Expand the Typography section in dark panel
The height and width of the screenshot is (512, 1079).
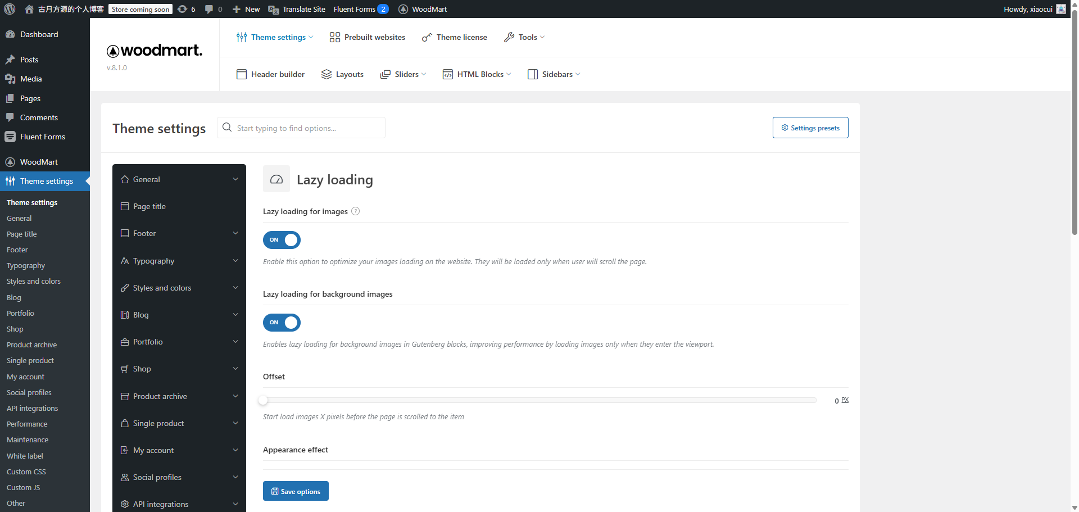point(179,261)
